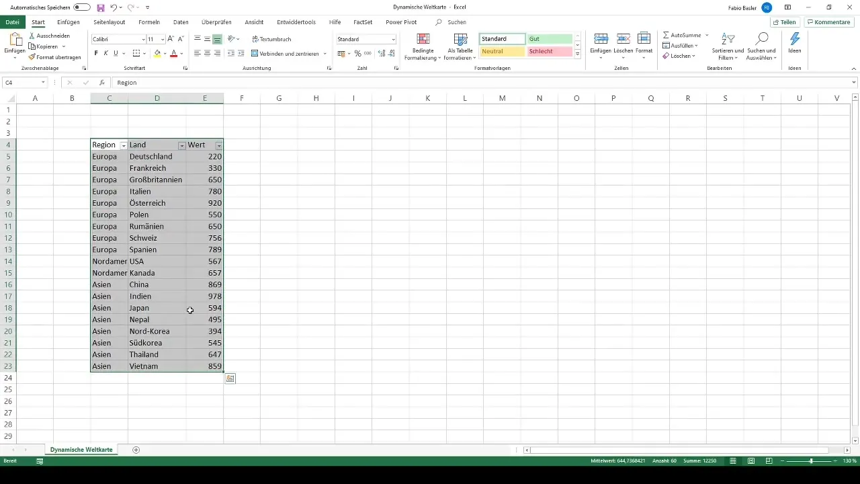Image resolution: width=860 pixels, height=484 pixels.
Task: Apply Schlecht cell style
Action: [x=550, y=51]
